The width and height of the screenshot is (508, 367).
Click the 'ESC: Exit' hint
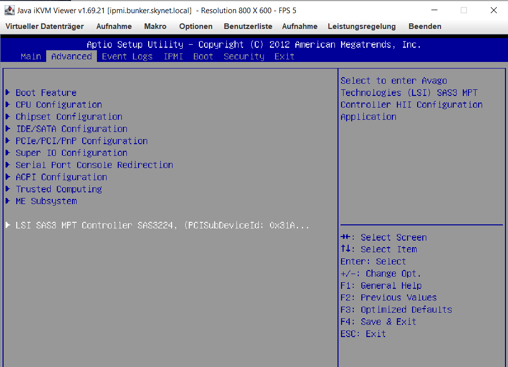pos(363,333)
